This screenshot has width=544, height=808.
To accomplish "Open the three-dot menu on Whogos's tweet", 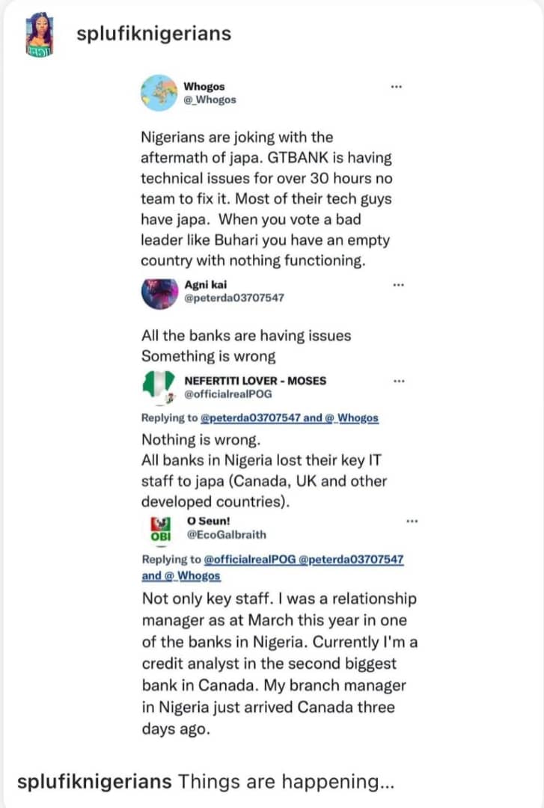I will [397, 87].
